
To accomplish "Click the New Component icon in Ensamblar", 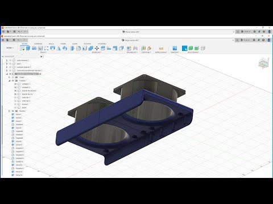I will [129, 48].
